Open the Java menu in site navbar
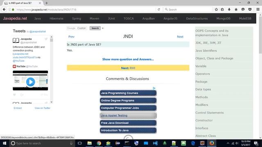This screenshot has width=262, height=147. [x=37, y=18]
